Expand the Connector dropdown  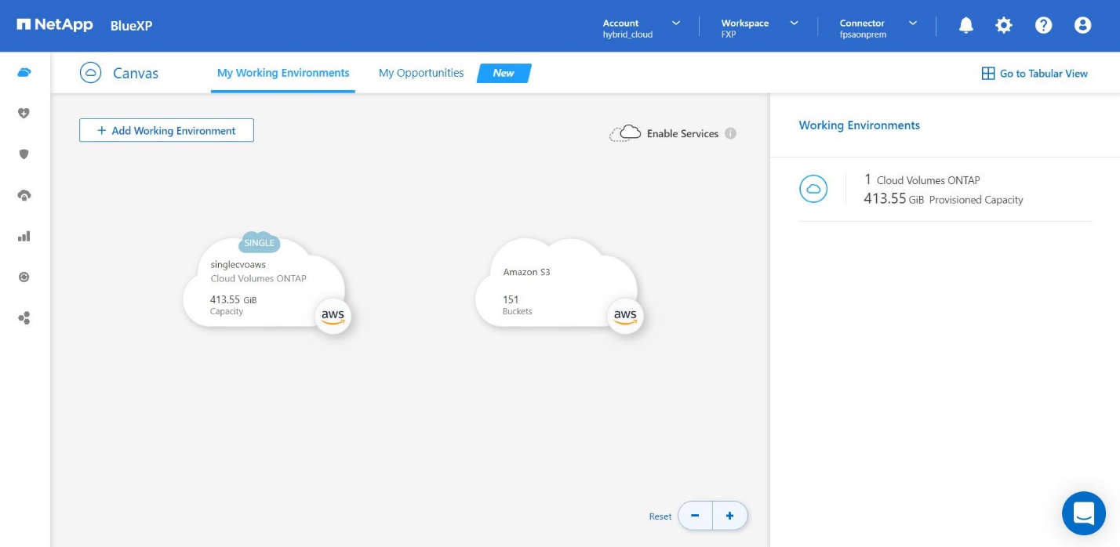pos(878,28)
